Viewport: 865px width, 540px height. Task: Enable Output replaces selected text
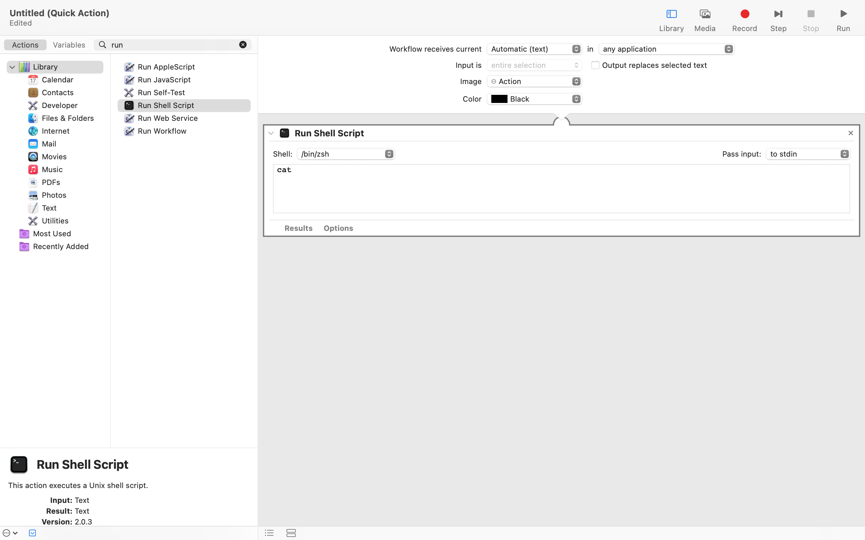[595, 65]
